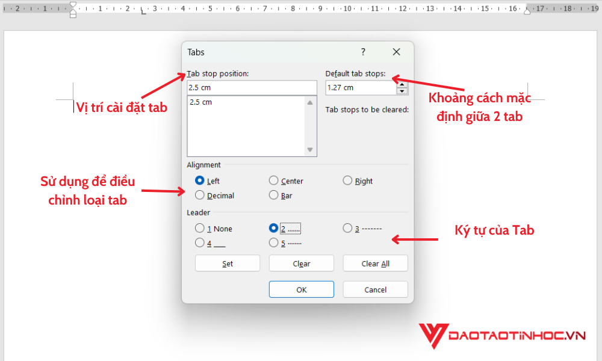Click the Clear button
This screenshot has width=602, height=361.
[x=301, y=263]
